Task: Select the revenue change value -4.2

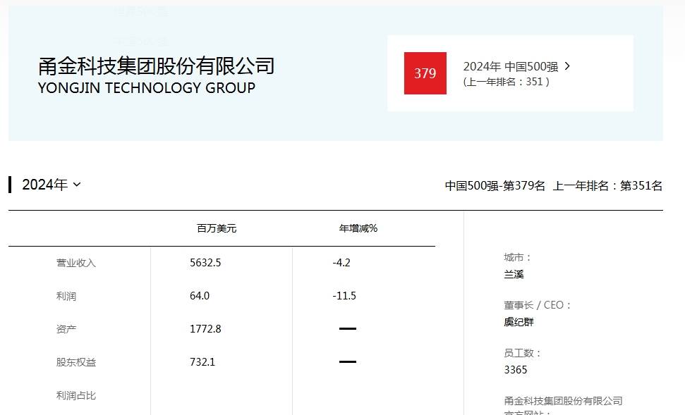Action: pos(341,263)
